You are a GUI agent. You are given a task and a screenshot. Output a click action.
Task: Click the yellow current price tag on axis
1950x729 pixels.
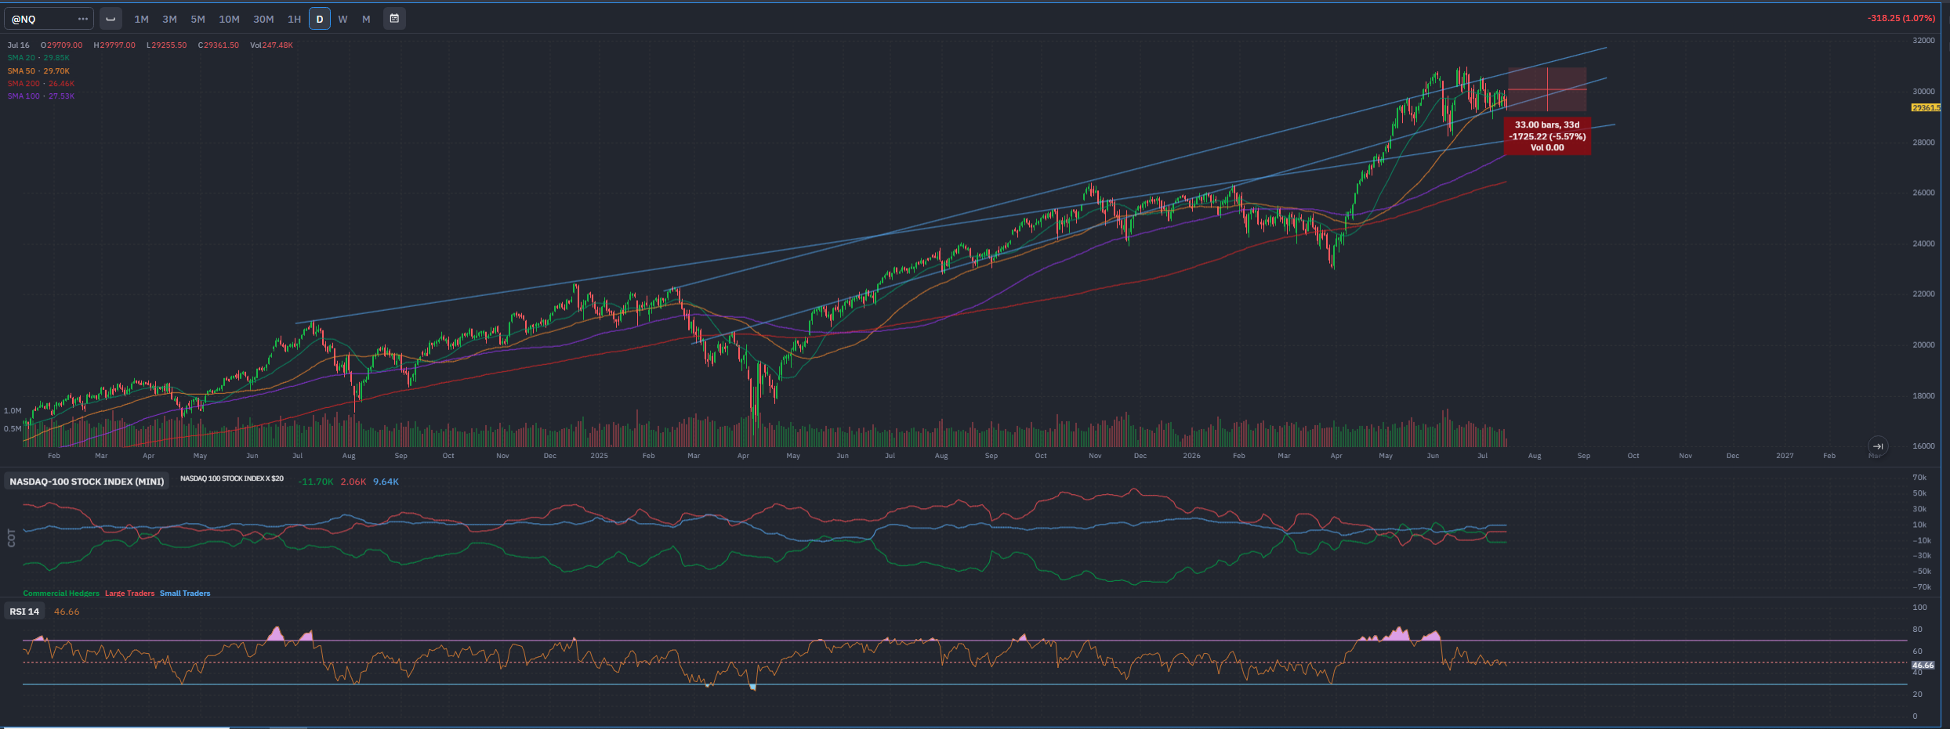click(x=1926, y=108)
